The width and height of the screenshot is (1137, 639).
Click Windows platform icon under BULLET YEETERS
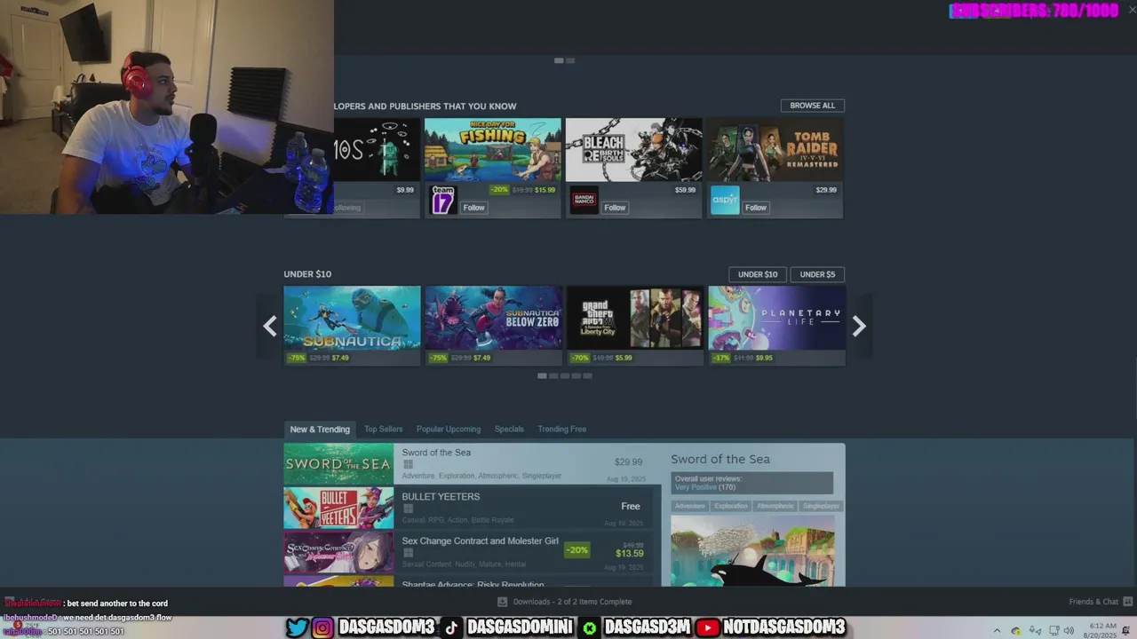click(x=408, y=509)
